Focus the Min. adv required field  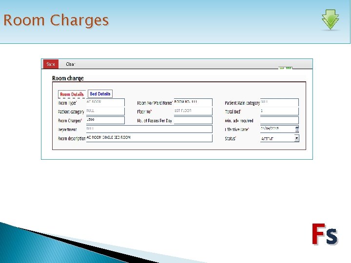[x=279, y=120]
